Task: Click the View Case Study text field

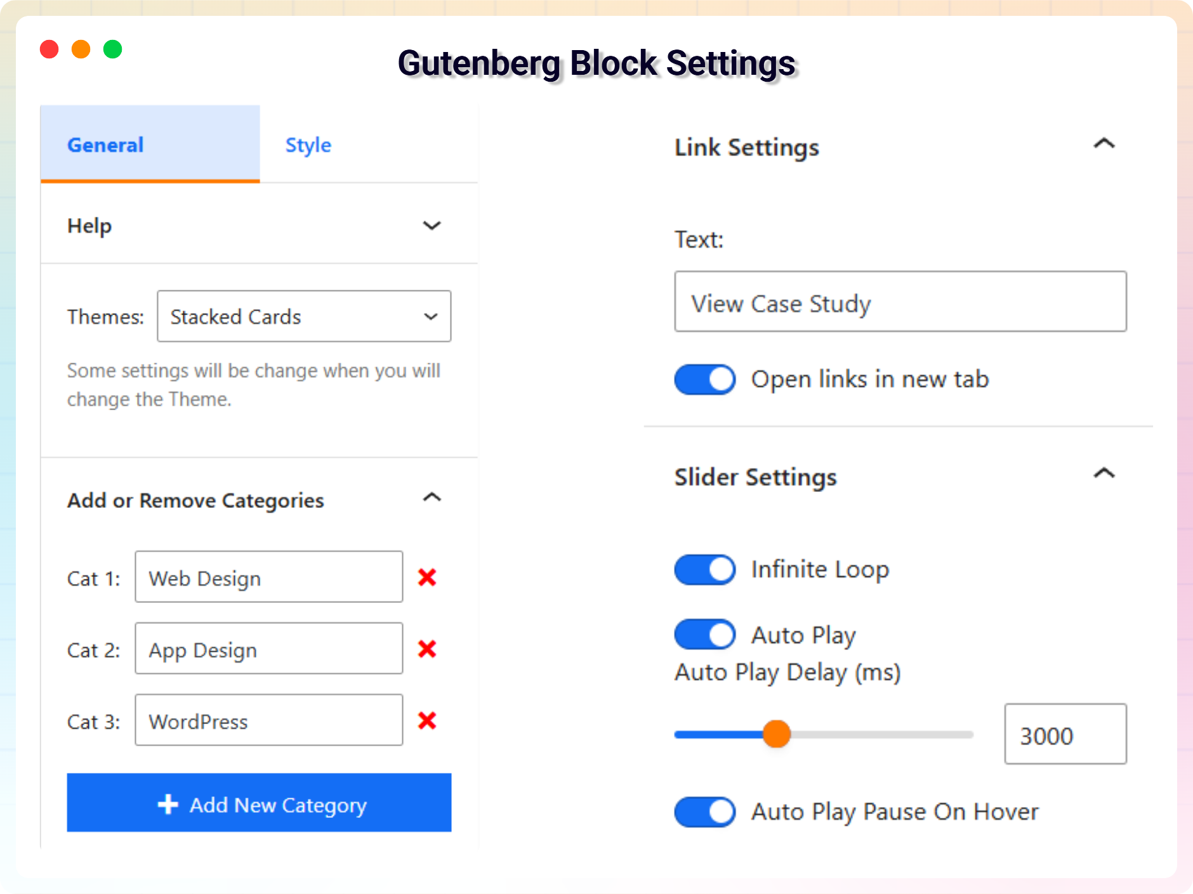Action: [x=900, y=302]
